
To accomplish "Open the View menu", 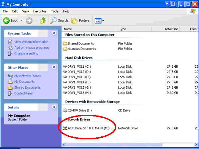I will tap(25, 11).
